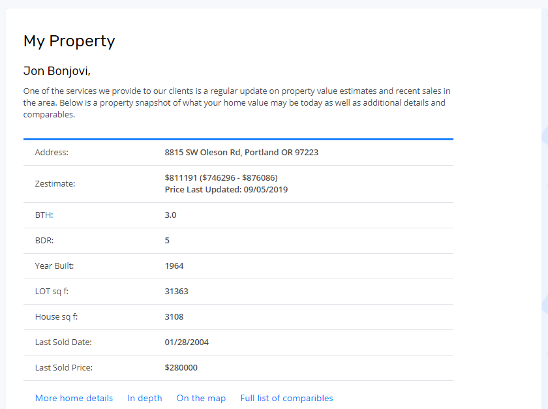Click the intro paragraph about property estimates
Screen dimensions: 548x409
(x=237, y=103)
